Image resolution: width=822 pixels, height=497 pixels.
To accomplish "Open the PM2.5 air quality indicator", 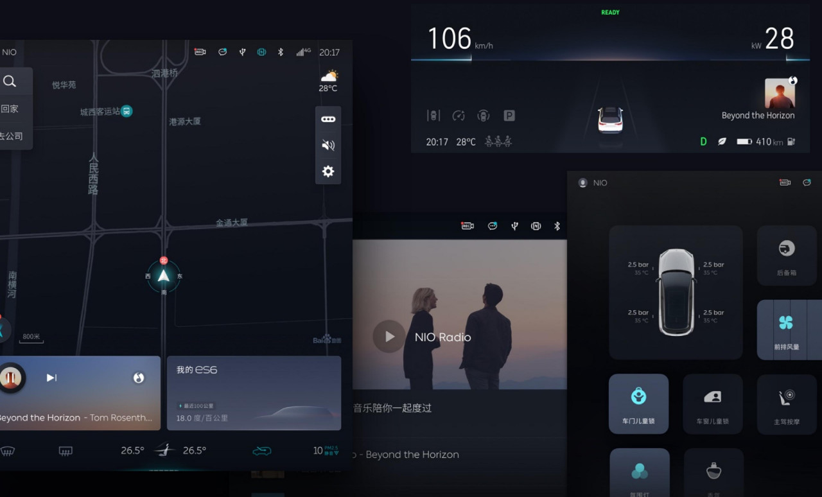I will 326,451.
